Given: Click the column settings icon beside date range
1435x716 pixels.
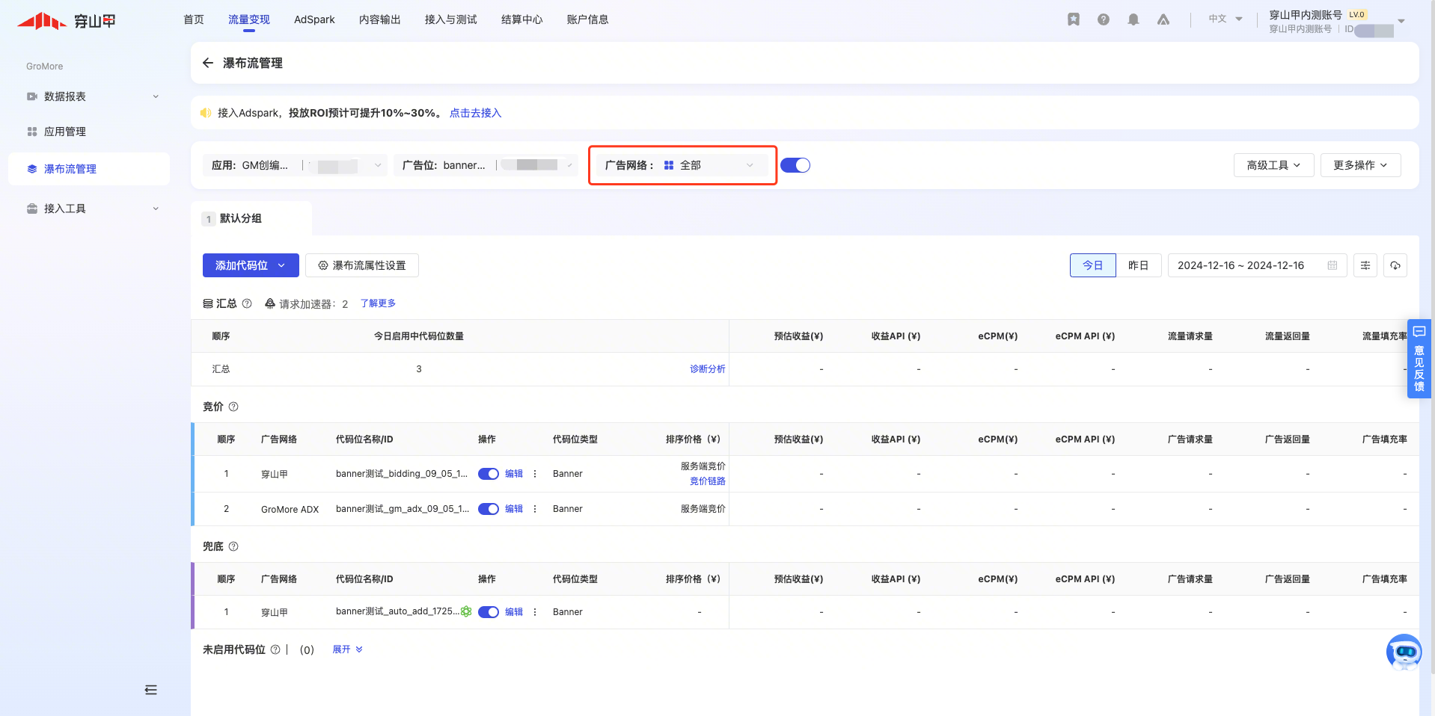Looking at the screenshot, I should [x=1365, y=265].
